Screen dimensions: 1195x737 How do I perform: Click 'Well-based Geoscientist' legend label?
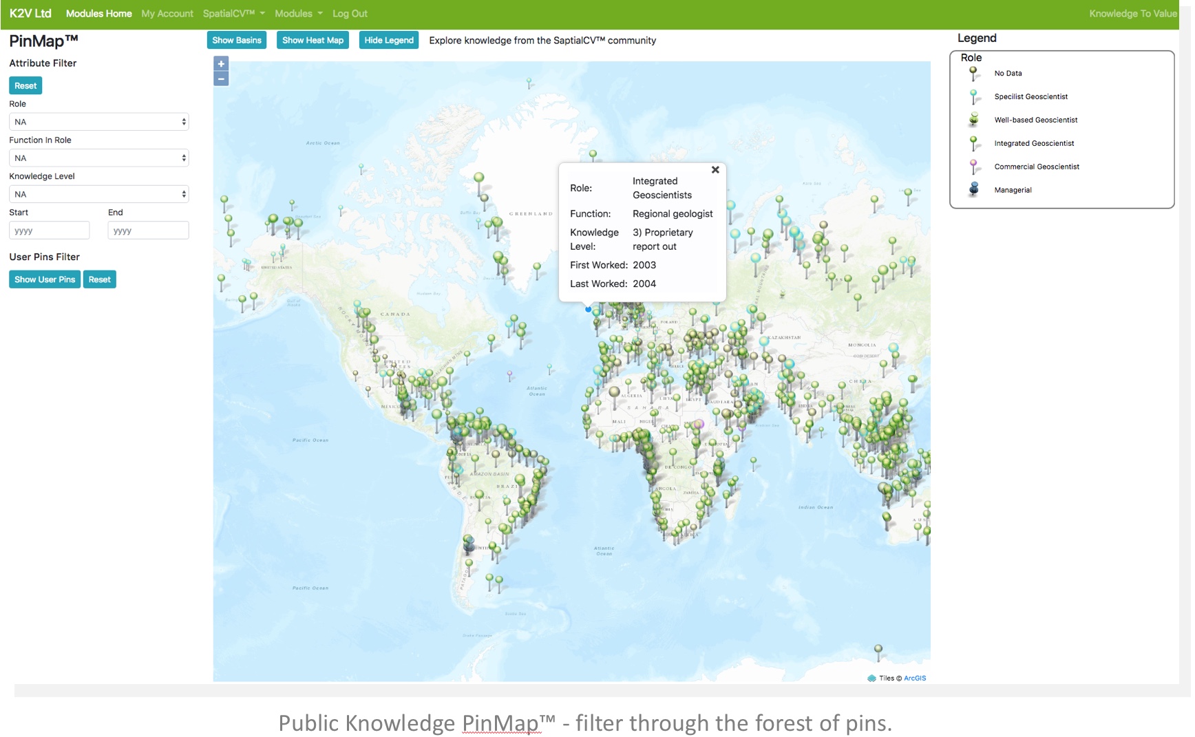pyautogui.click(x=1036, y=120)
